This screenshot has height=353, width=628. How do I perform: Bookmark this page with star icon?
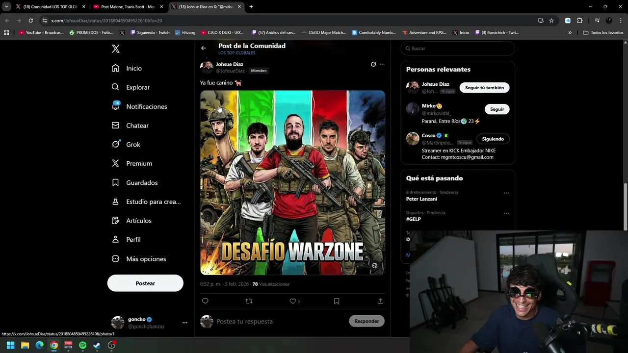(x=551, y=21)
